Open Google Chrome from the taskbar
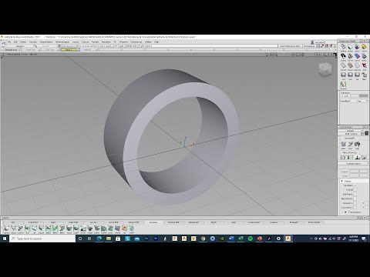Viewport: 370px width, 277px height. [203, 239]
